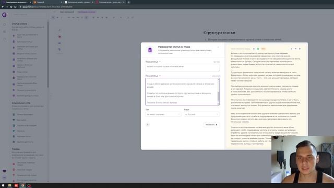Switch to the second browser tab

click(x=47, y=2)
